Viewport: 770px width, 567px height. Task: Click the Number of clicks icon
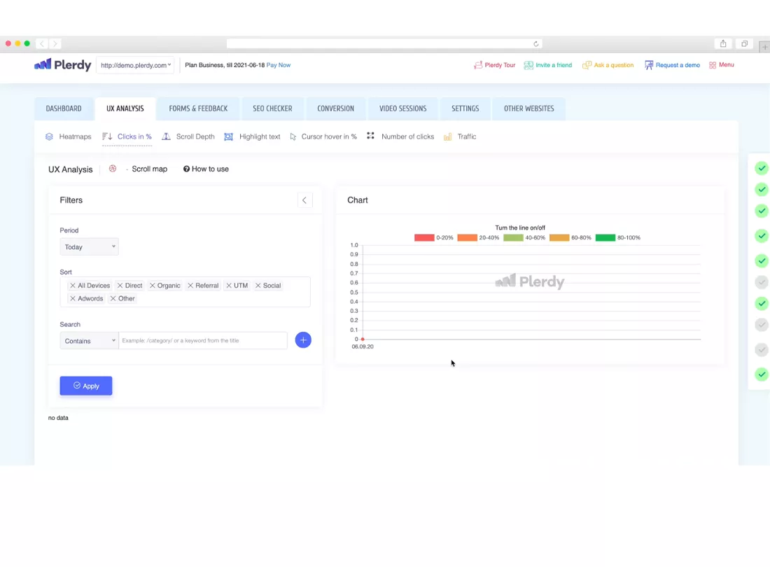pos(370,136)
